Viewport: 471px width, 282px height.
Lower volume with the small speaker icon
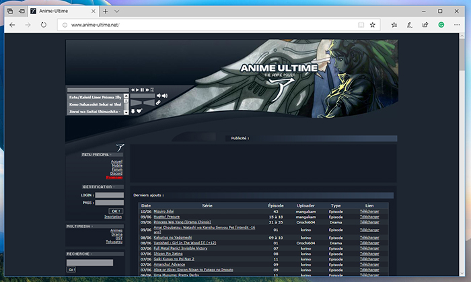click(159, 96)
